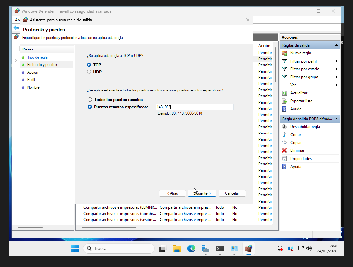
Task: Open the terminal app in the taskbar
Action: [x=220, y=248]
